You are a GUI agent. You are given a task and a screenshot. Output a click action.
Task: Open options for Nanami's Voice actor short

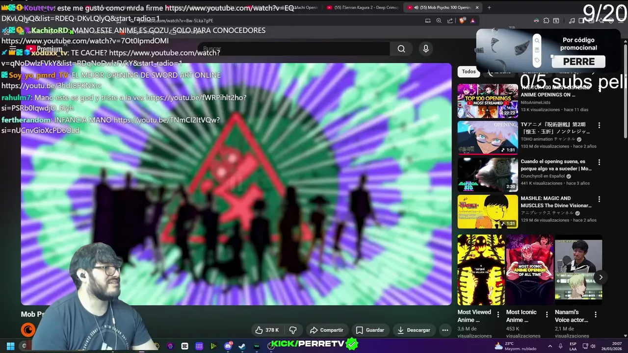point(596,314)
